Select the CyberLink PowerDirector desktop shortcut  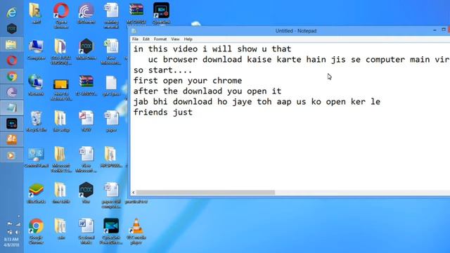pyautogui.click(x=111, y=232)
